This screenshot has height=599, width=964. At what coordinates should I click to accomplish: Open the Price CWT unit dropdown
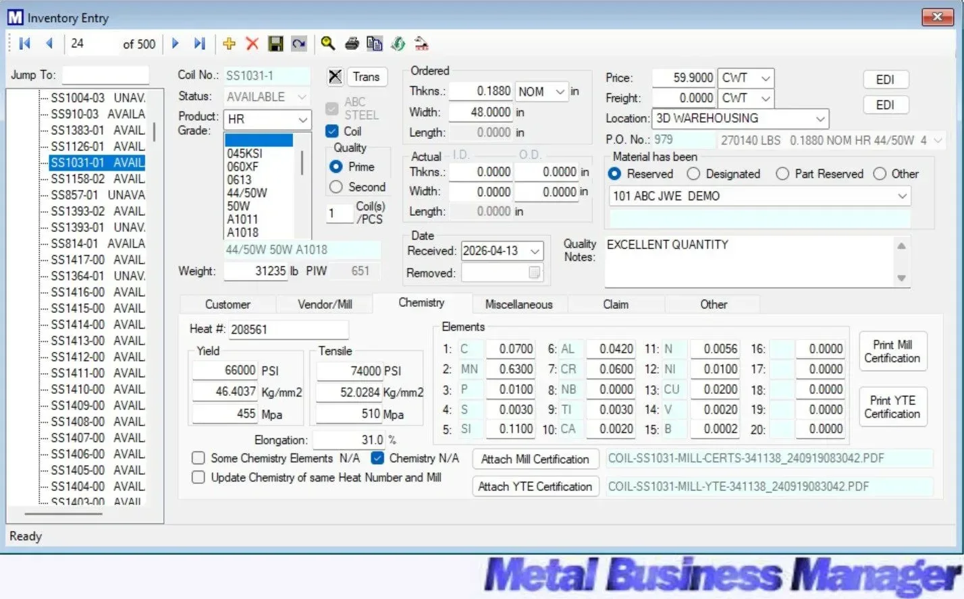[767, 78]
